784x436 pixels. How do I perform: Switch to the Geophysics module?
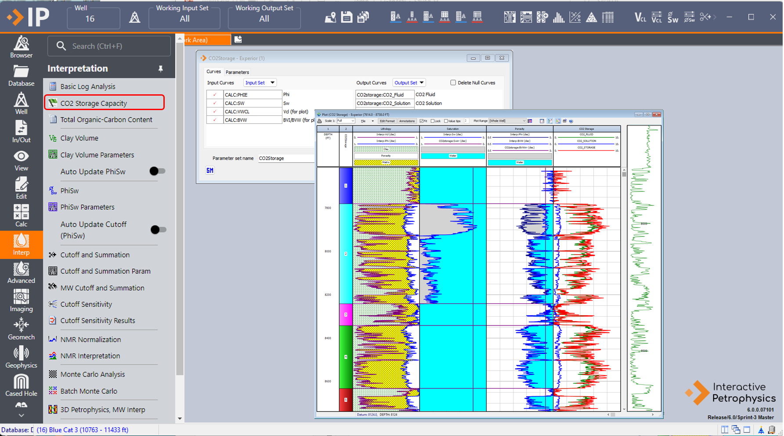(x=21, y=356)
